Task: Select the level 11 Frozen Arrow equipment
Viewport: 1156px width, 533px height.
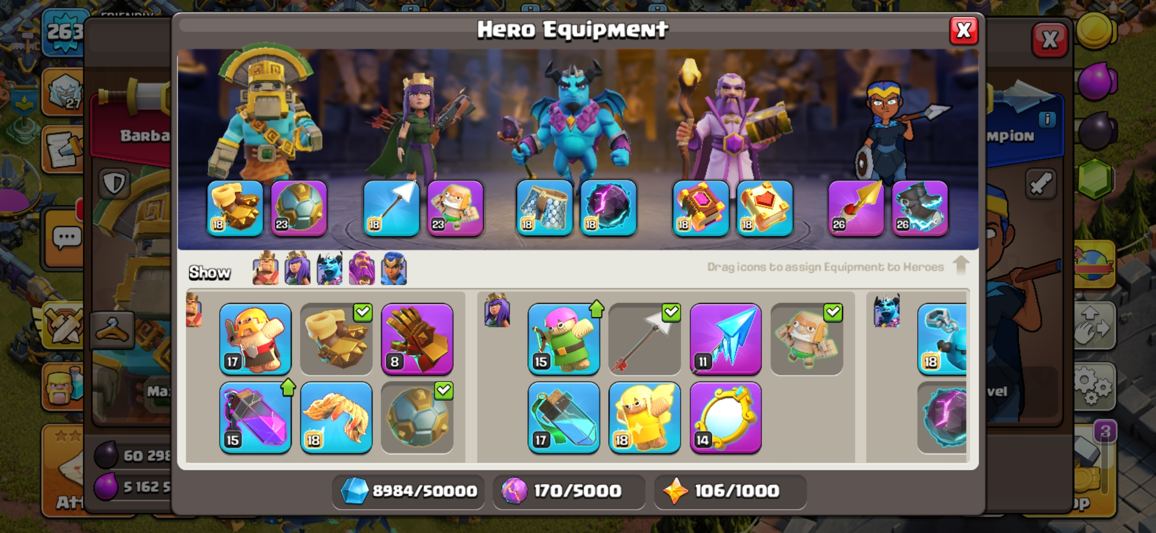Action: coord(726,339)
